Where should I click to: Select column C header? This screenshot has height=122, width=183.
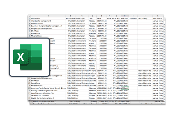point(82,16)
